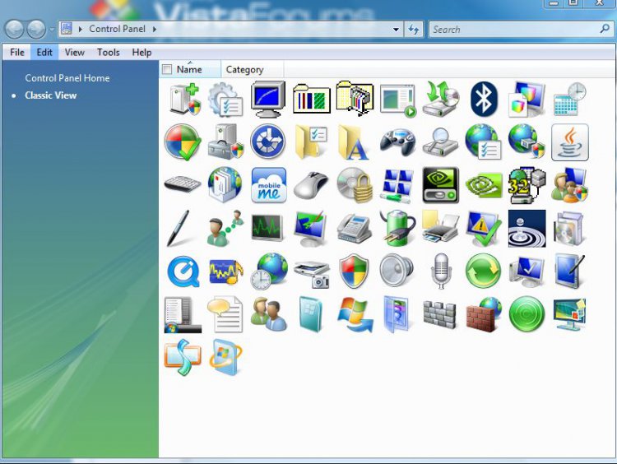Open the BitLocker disc and padlock icon
Screen dimensions: 617x464
point(355,185)
